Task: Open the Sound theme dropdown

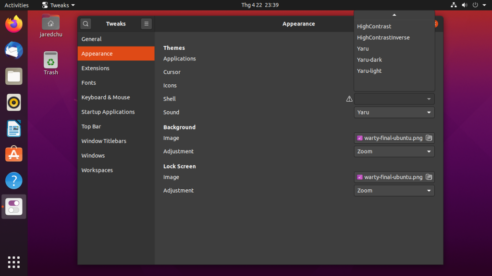Action: [x=394, y=112]
